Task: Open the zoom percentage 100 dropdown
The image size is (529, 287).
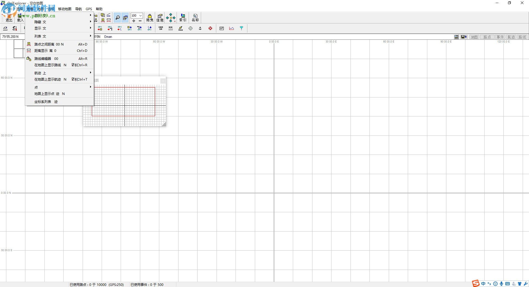Action: point(141,15)
